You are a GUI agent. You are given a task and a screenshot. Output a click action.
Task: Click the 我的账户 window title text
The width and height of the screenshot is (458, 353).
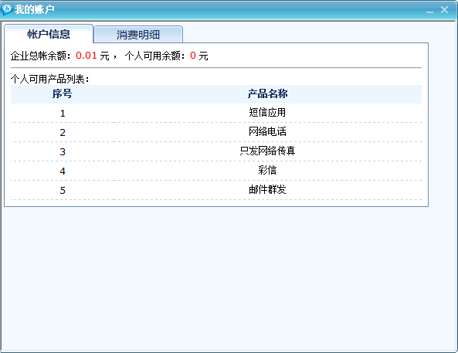(35, 9)
